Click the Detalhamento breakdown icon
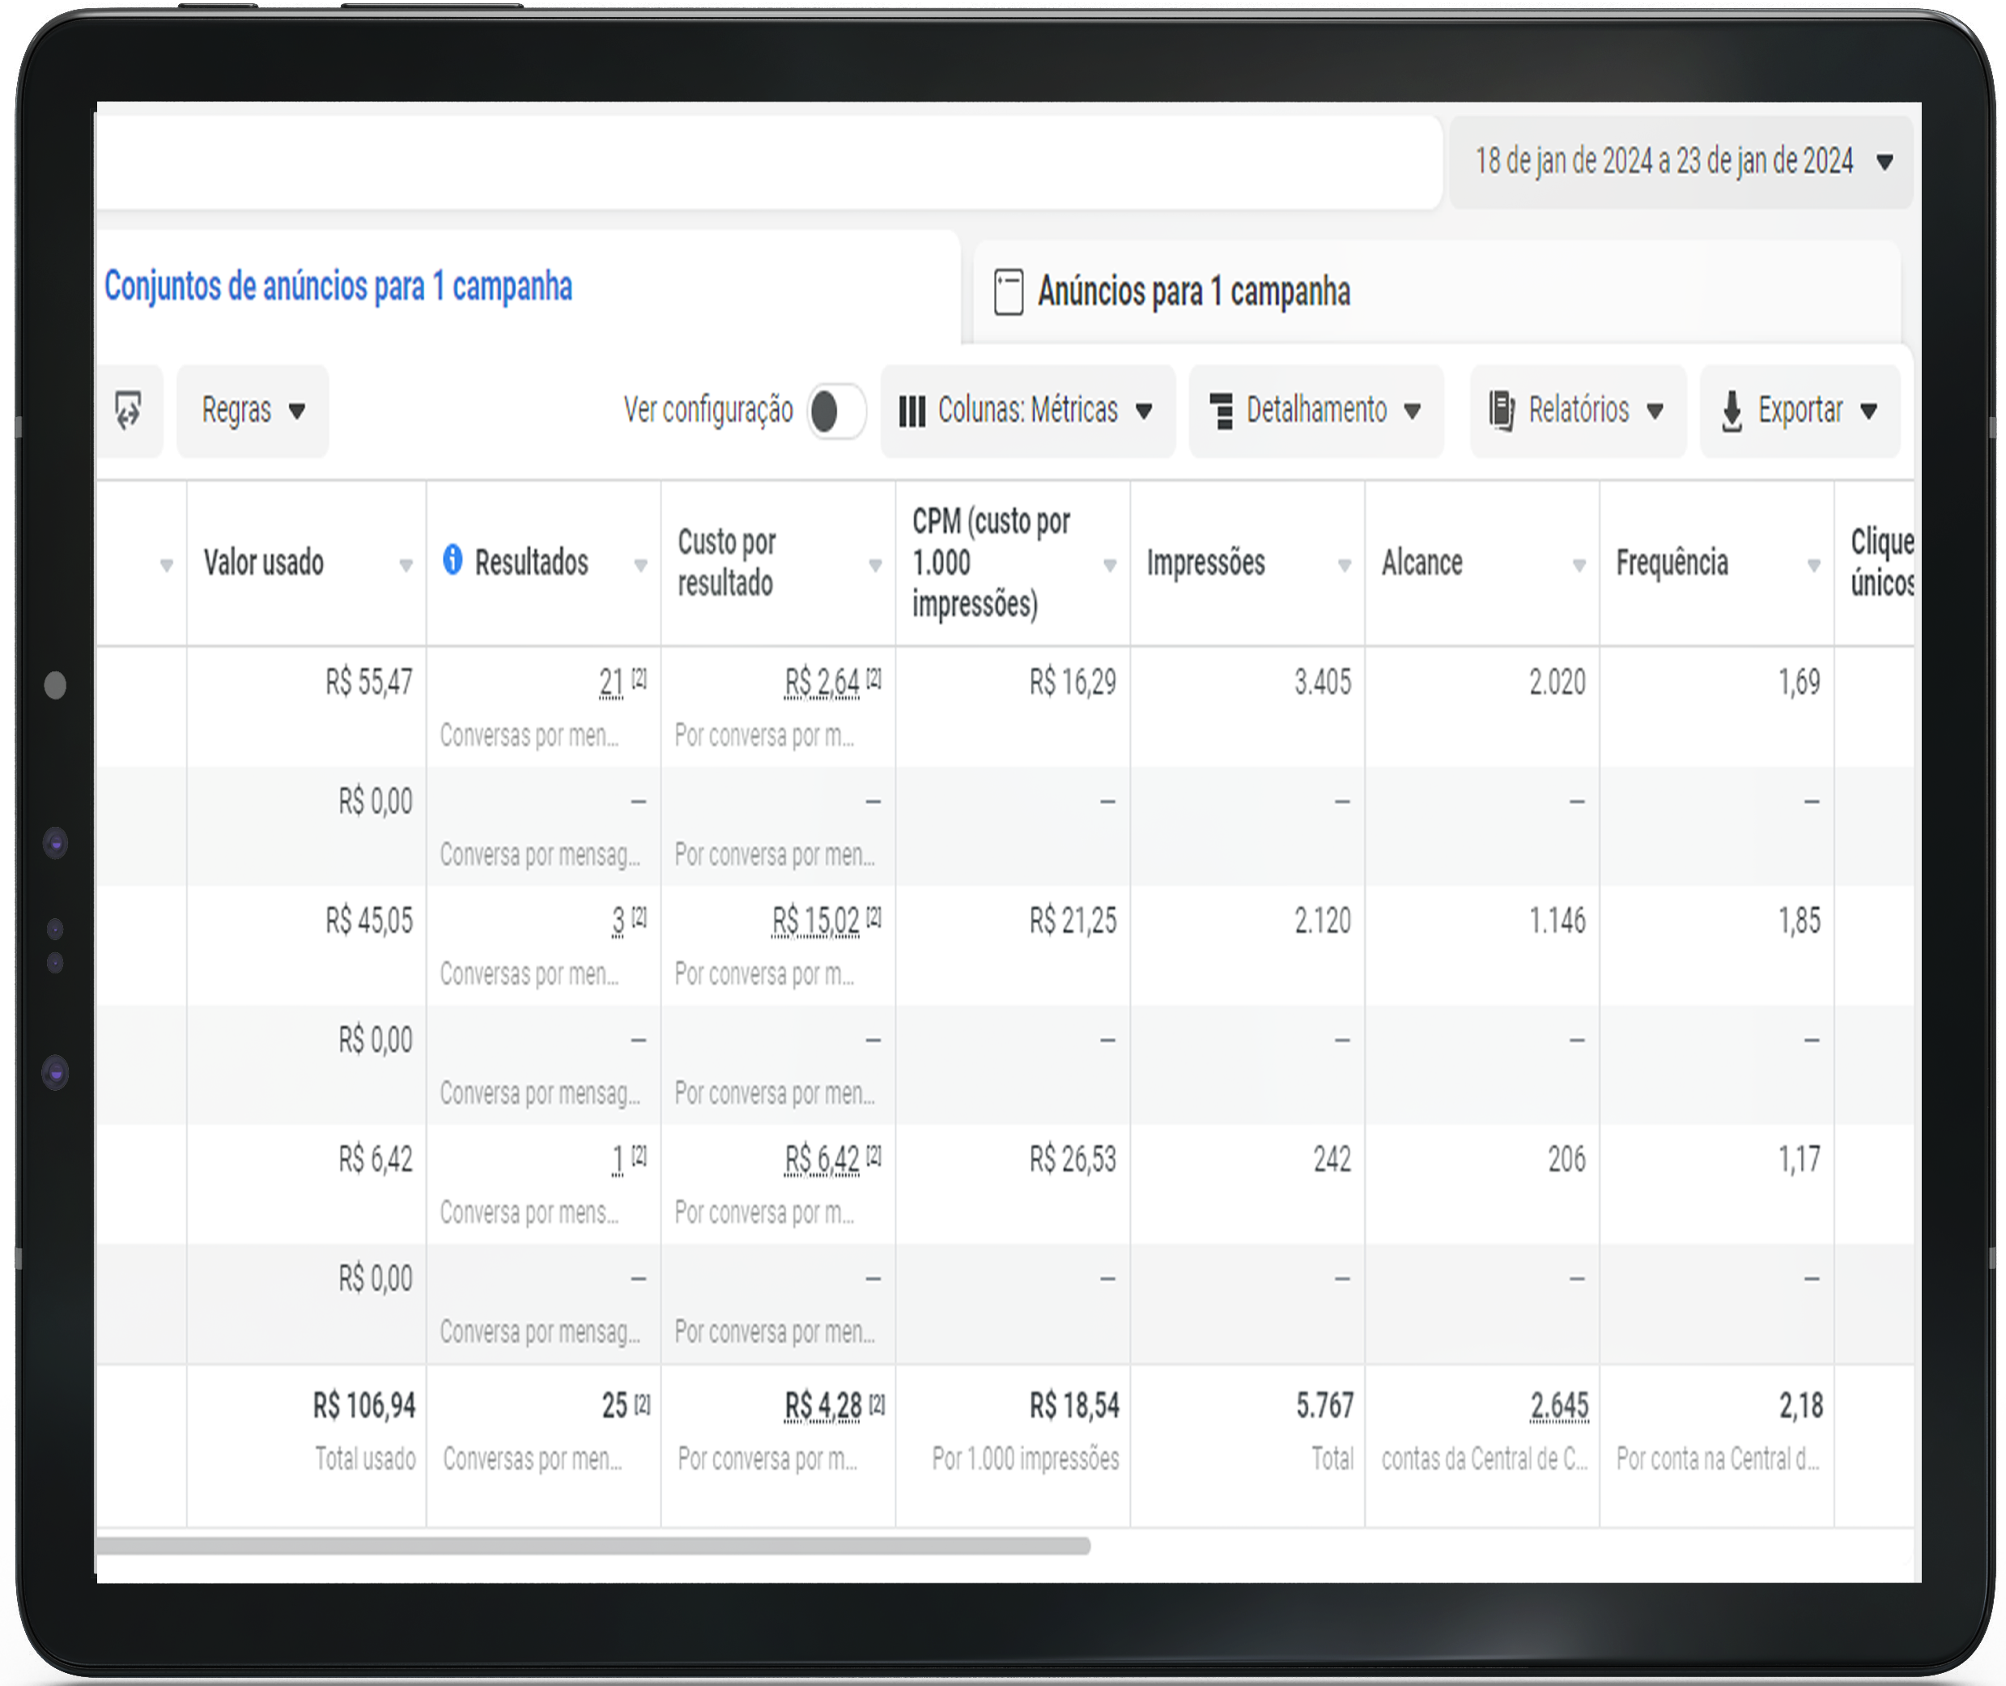This screenshot has width=2006, height=1686. [1221, 412]
